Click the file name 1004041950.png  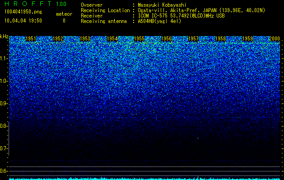pos(23,12)
